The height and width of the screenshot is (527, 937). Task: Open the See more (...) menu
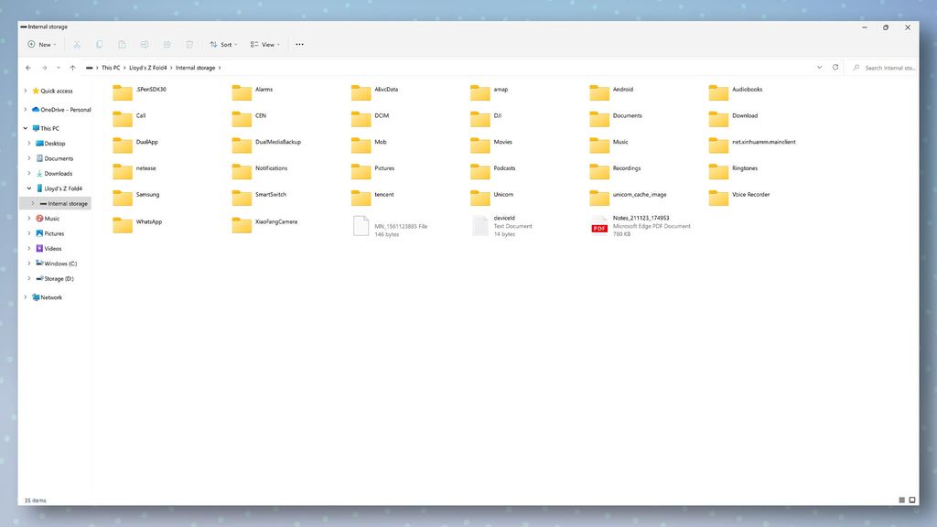pyautogui.click(x=299, y=44)
